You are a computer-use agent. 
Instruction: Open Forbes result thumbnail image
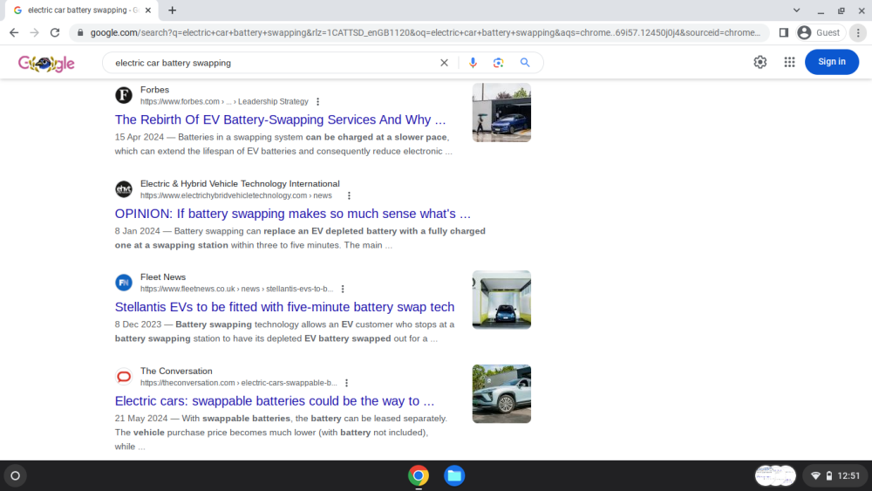point(501,113)
